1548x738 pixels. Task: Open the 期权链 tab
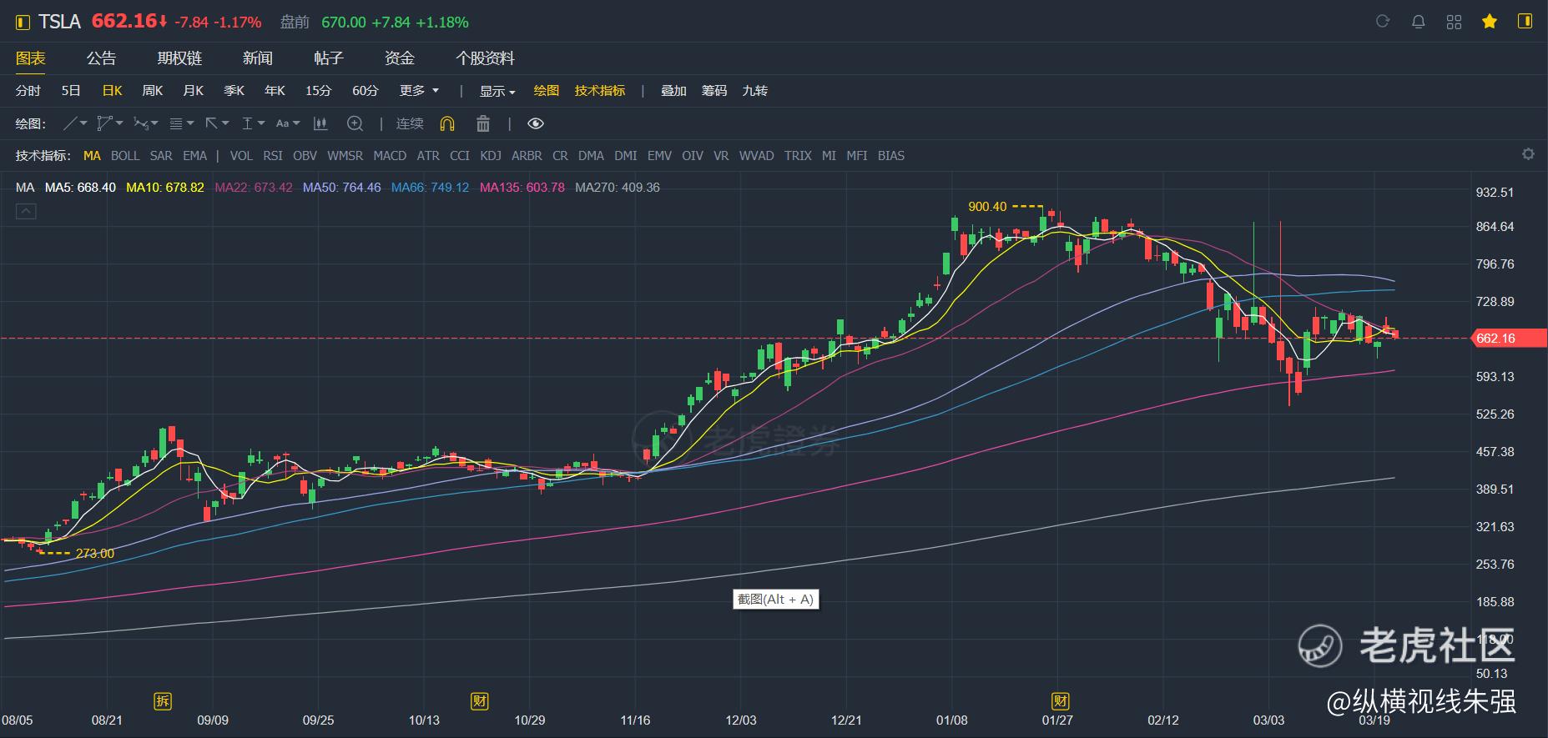tap(179, 58)
